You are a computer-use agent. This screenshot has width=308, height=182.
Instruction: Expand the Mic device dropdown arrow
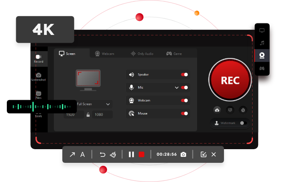(177, 87)
